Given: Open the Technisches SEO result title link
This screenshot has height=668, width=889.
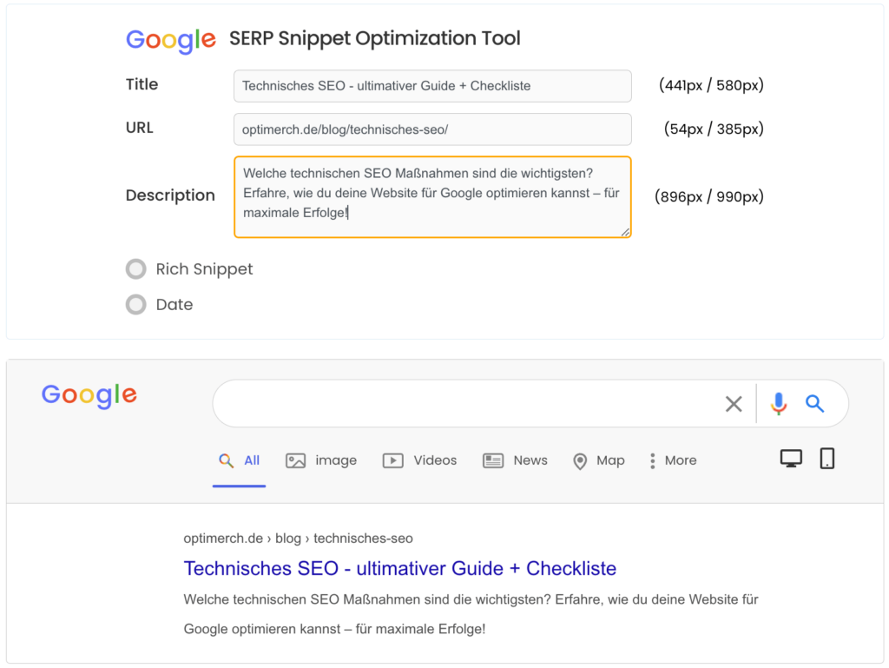Looking at the screenshot, I should [399, 568].
